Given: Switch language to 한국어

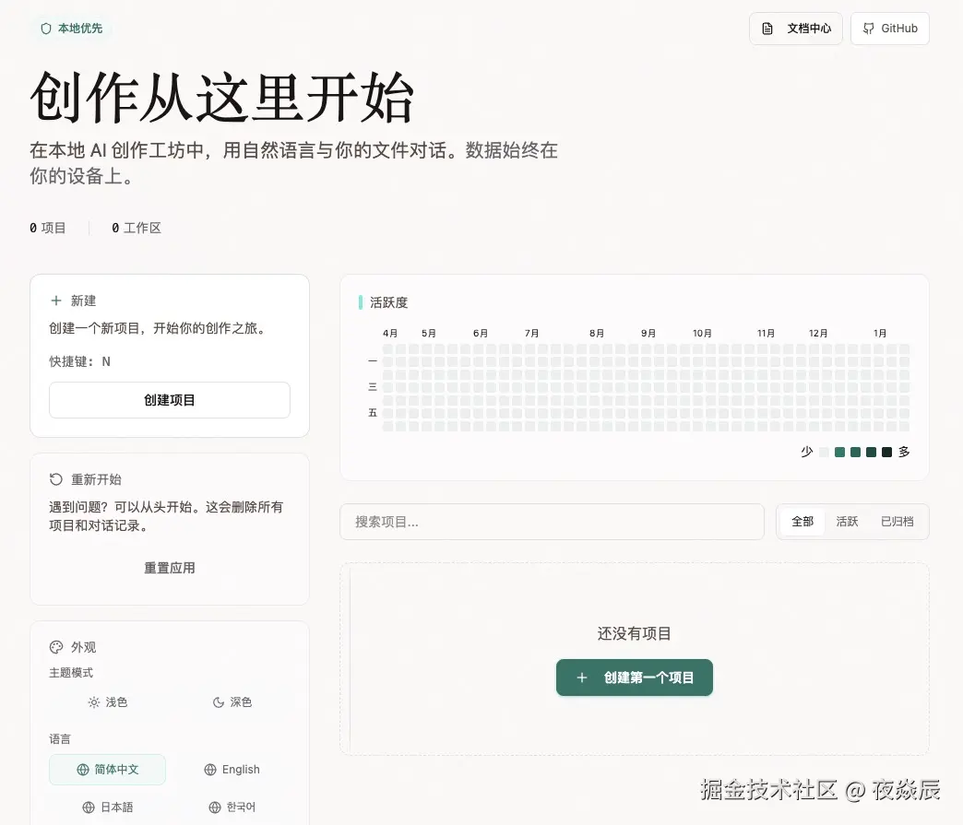Looking at the screenshot, I should point(232,807).
